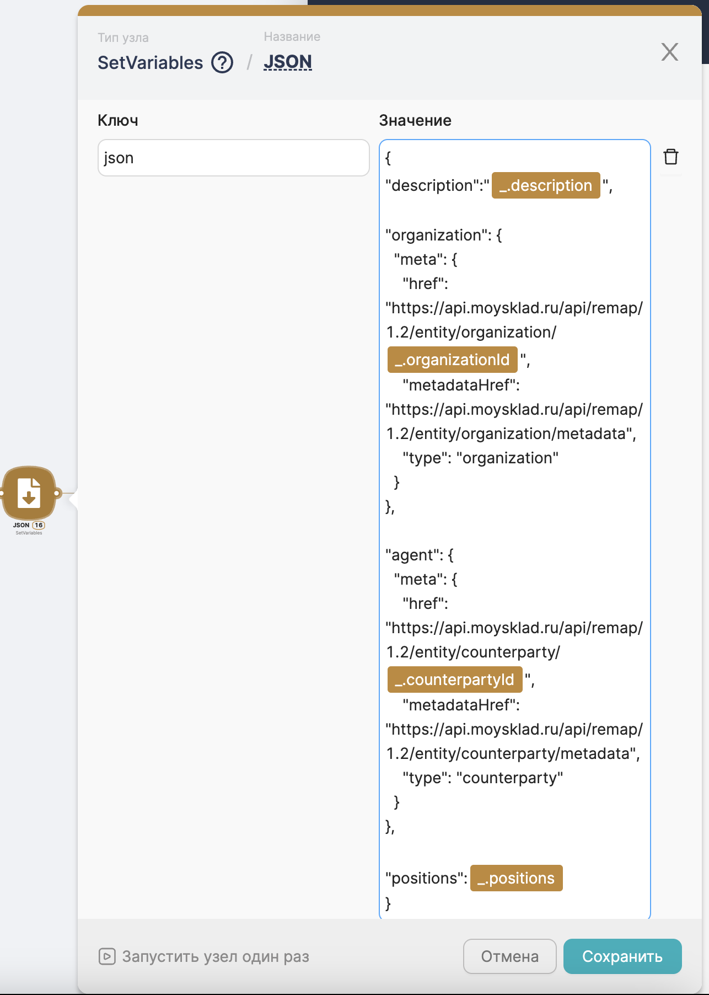Click the SetVariables node type label
This screenshot has height=995, width=709.
(150, 63)
